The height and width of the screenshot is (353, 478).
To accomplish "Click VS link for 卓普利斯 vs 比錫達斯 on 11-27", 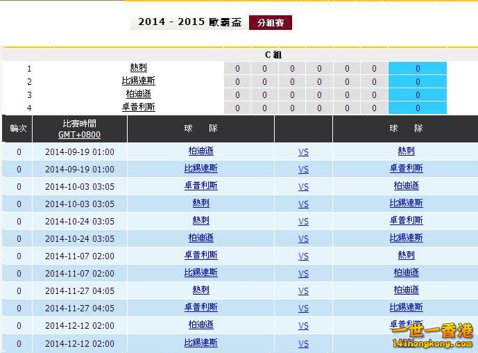I will click(x=303, y=309).
